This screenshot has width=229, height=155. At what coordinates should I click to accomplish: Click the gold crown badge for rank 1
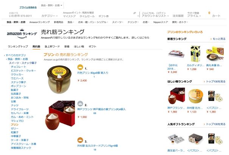[80, 67]
